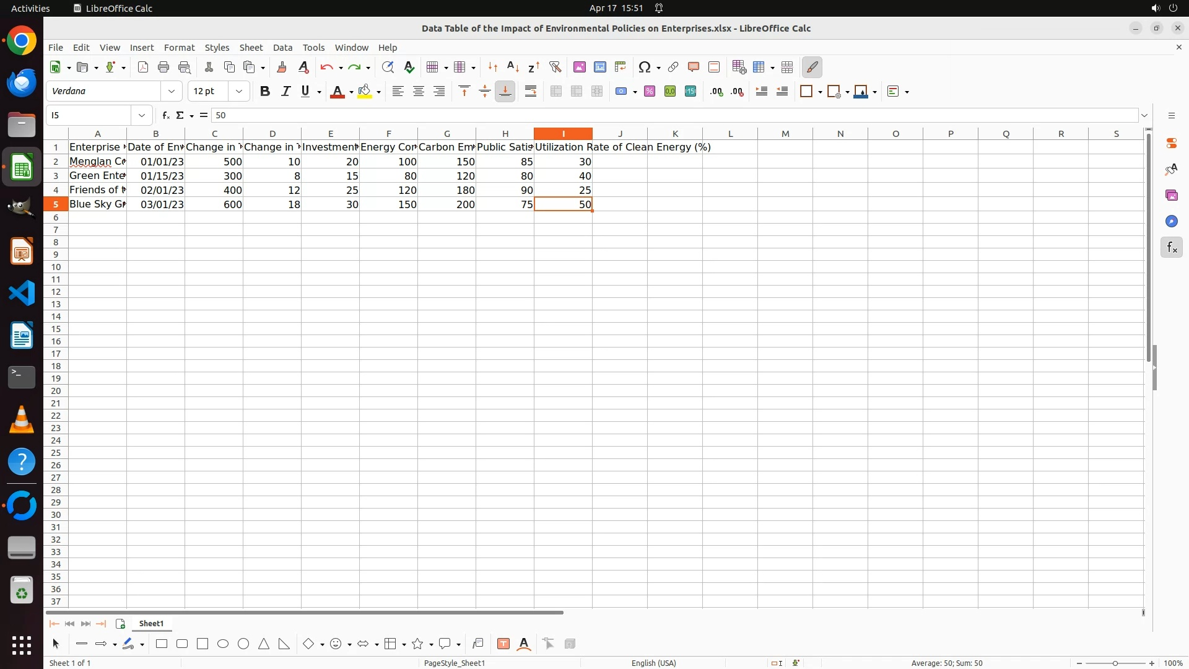Open the Name Box dropdown arrow

[142, 115]
